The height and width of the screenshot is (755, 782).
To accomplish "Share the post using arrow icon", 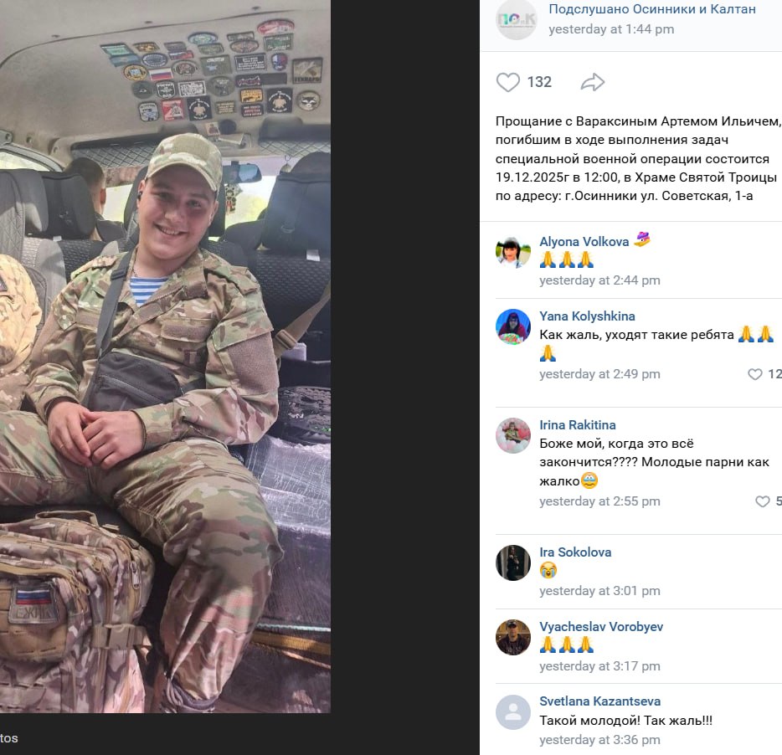I will click(x=593, y=82).
